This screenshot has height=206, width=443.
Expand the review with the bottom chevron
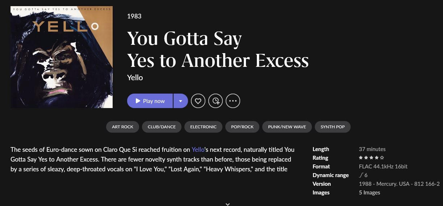pos(227,204)
